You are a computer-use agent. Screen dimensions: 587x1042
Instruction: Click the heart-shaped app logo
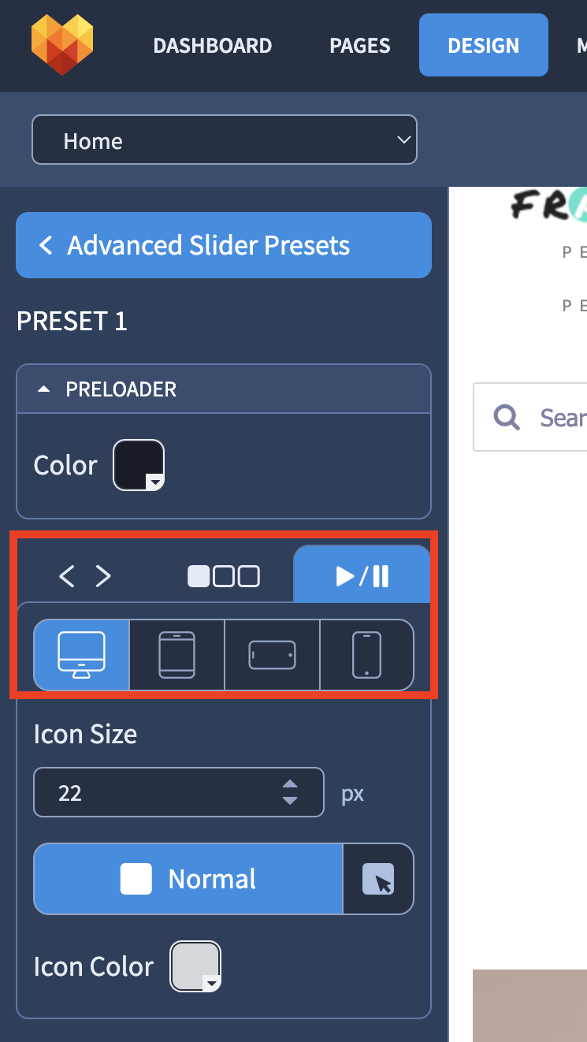(62, 44)
